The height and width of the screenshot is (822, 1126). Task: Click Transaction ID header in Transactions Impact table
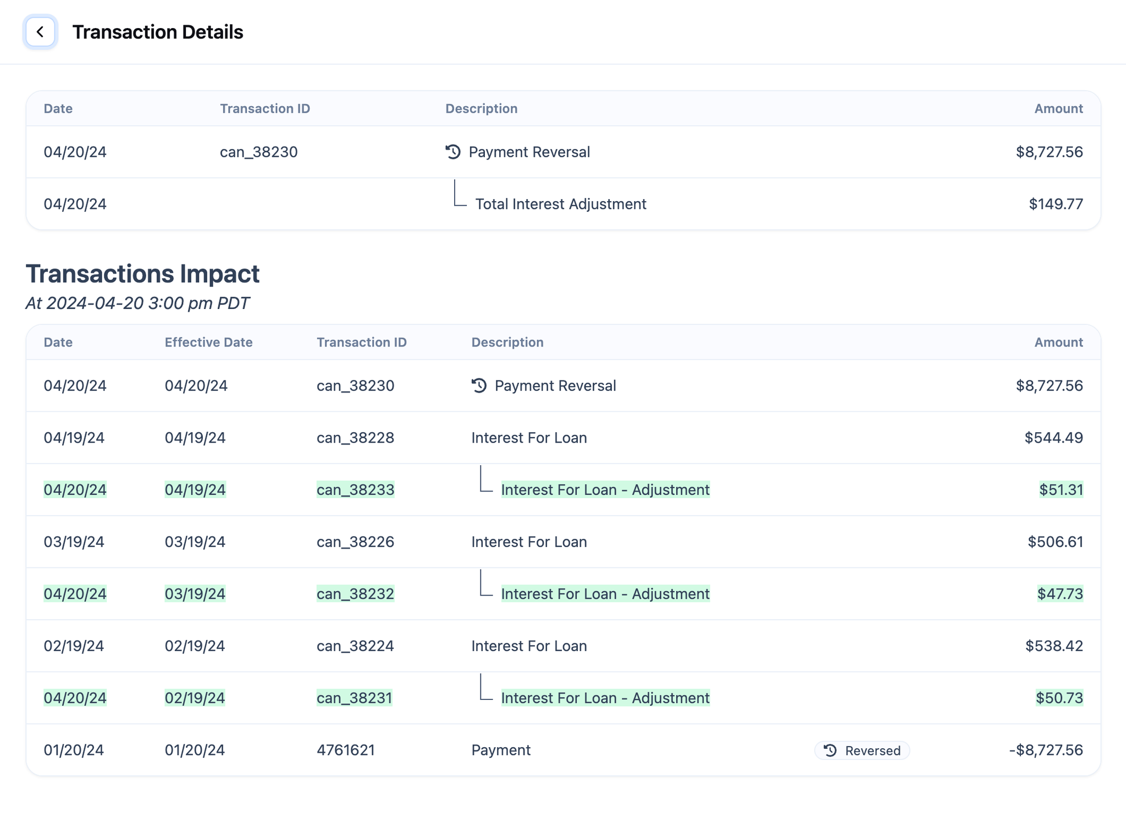click(361, 342)
